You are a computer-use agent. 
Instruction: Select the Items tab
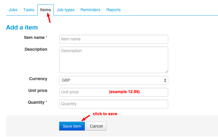(x=45, y=10)
